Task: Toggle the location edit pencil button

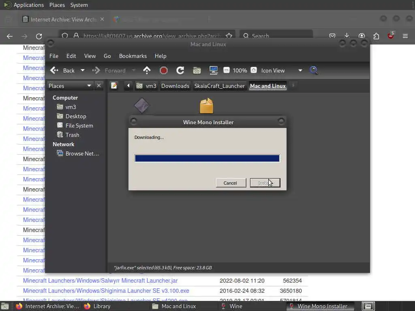Action: [114, 86]
